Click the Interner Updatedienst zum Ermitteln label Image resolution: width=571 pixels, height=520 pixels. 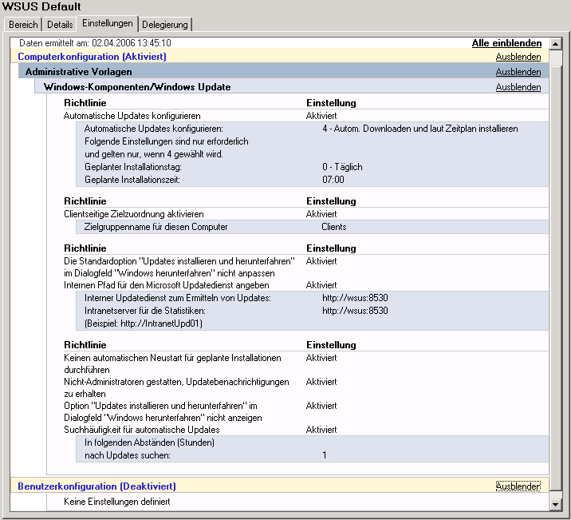tap(178, 298)
